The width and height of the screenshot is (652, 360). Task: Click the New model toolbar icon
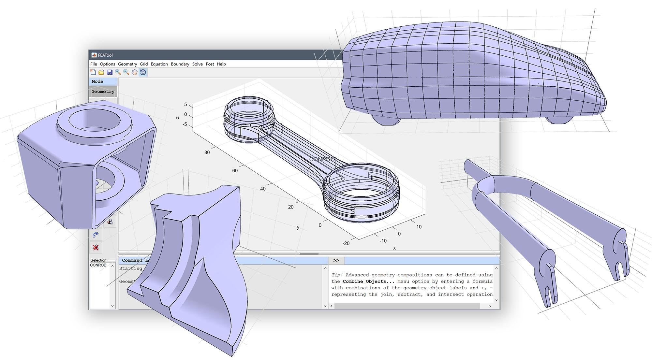point(93,72)
